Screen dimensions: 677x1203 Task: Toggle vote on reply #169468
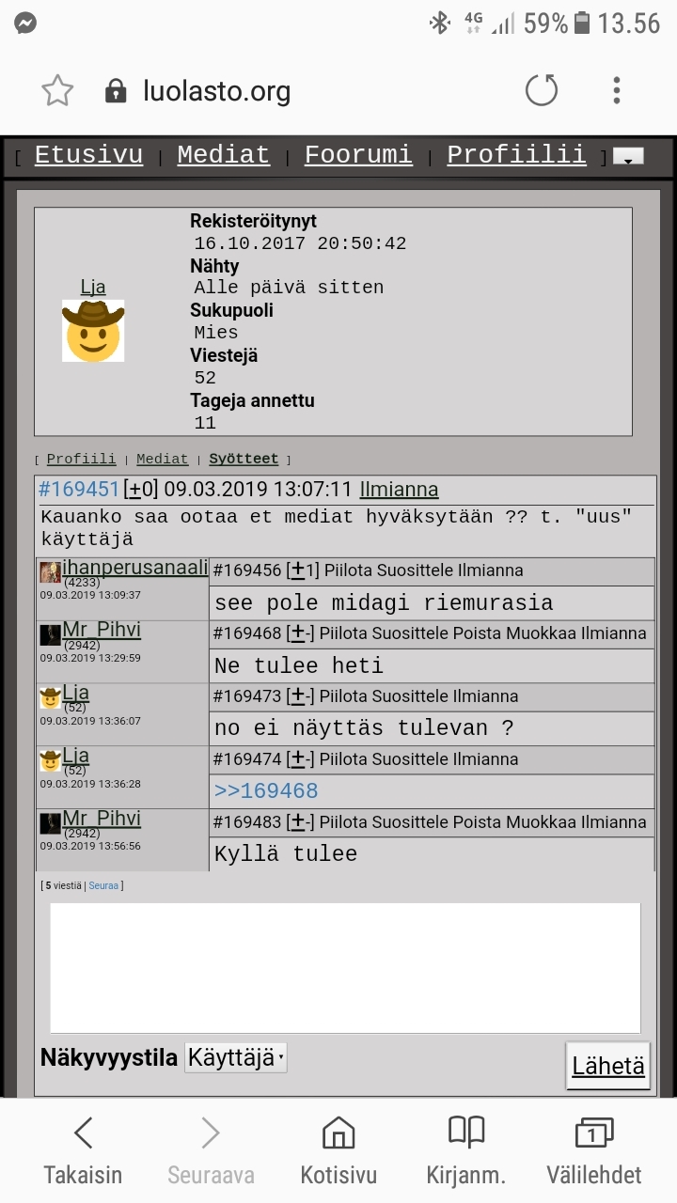tap(298, 633)
